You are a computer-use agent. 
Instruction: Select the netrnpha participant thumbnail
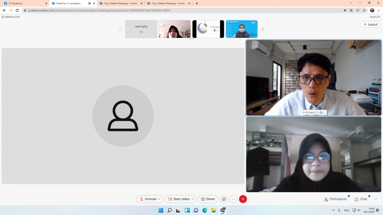coord(141,29)
